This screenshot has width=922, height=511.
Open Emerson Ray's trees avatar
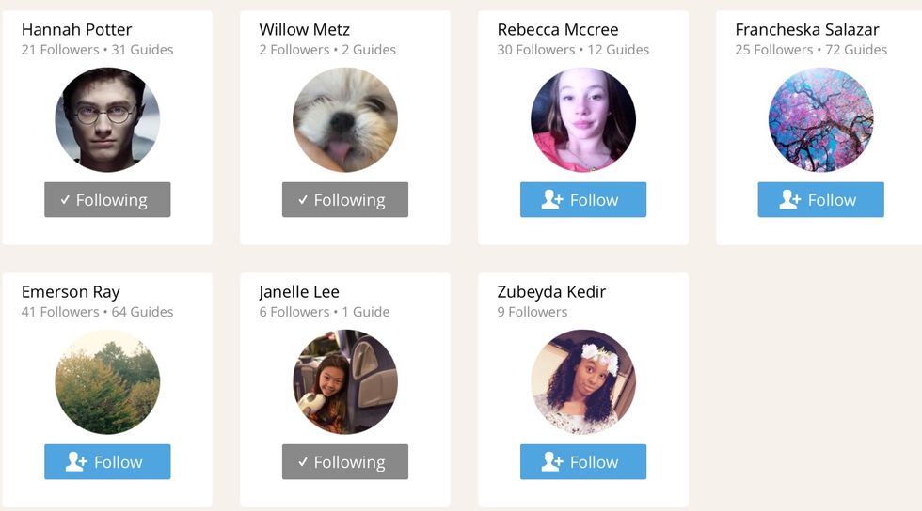click(107, 381)
